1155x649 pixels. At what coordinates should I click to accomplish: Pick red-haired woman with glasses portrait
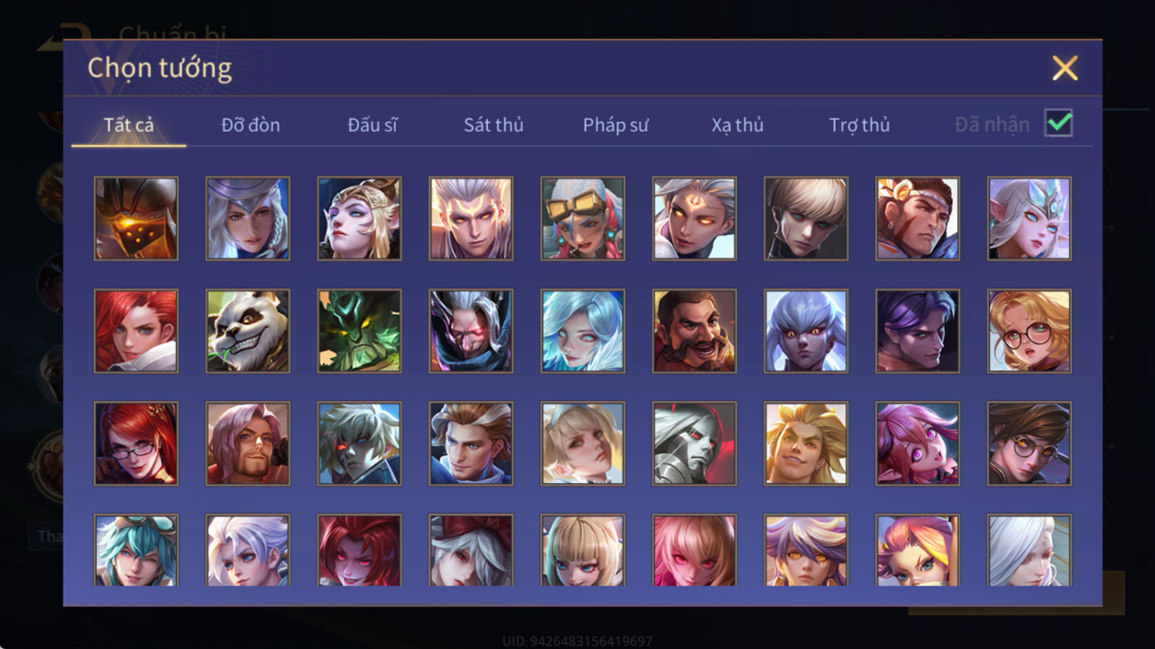[136, 443]
